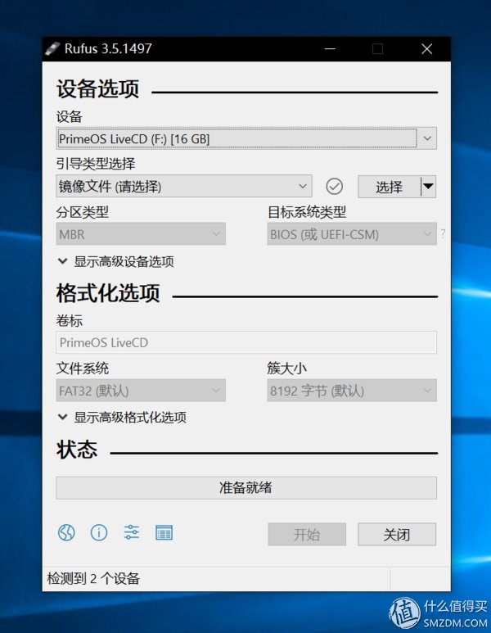Click the 准备就绪 progress bar
This screenshot has height=633, width=491.
coord(246,488)
